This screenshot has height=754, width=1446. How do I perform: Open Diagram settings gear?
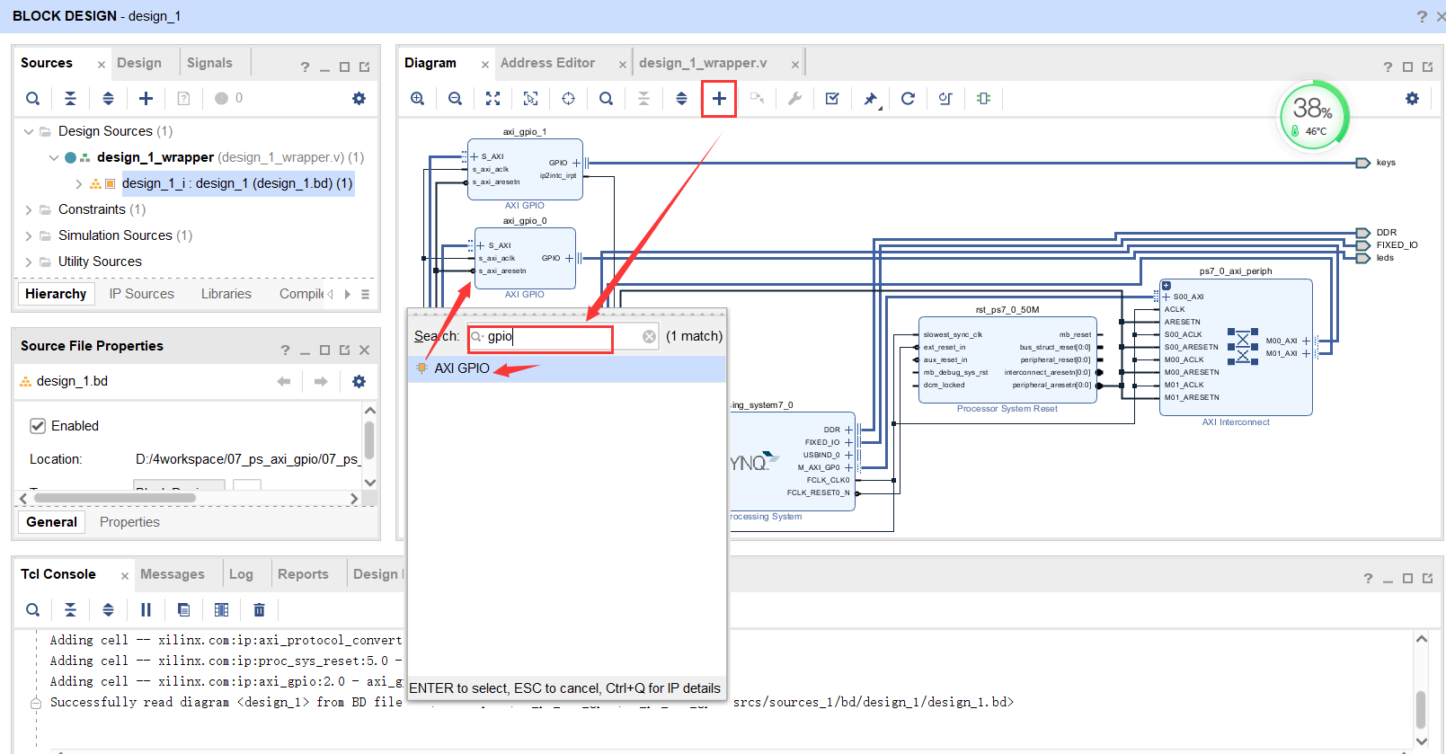pyautogui.click(x=1413, y=99)
